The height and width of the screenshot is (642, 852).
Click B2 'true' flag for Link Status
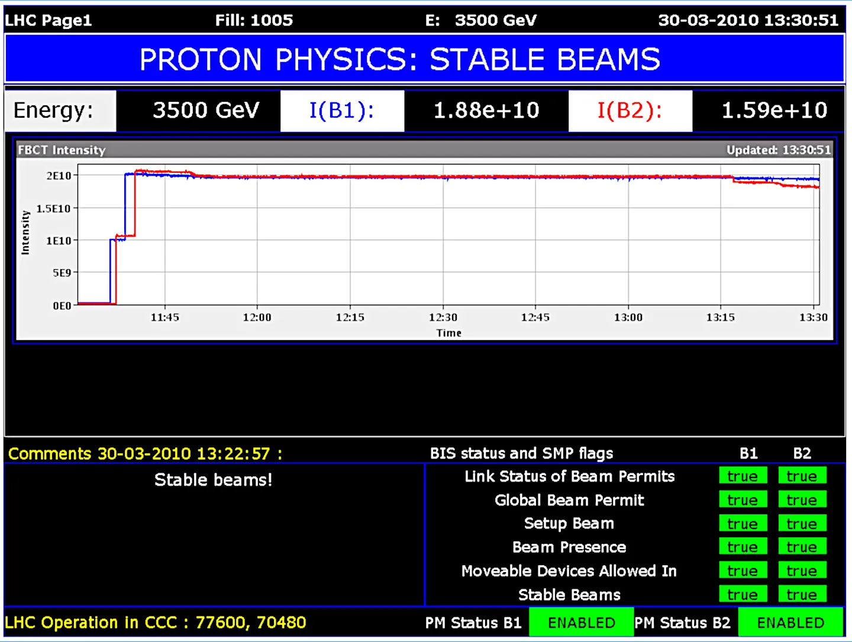(802, 476)
